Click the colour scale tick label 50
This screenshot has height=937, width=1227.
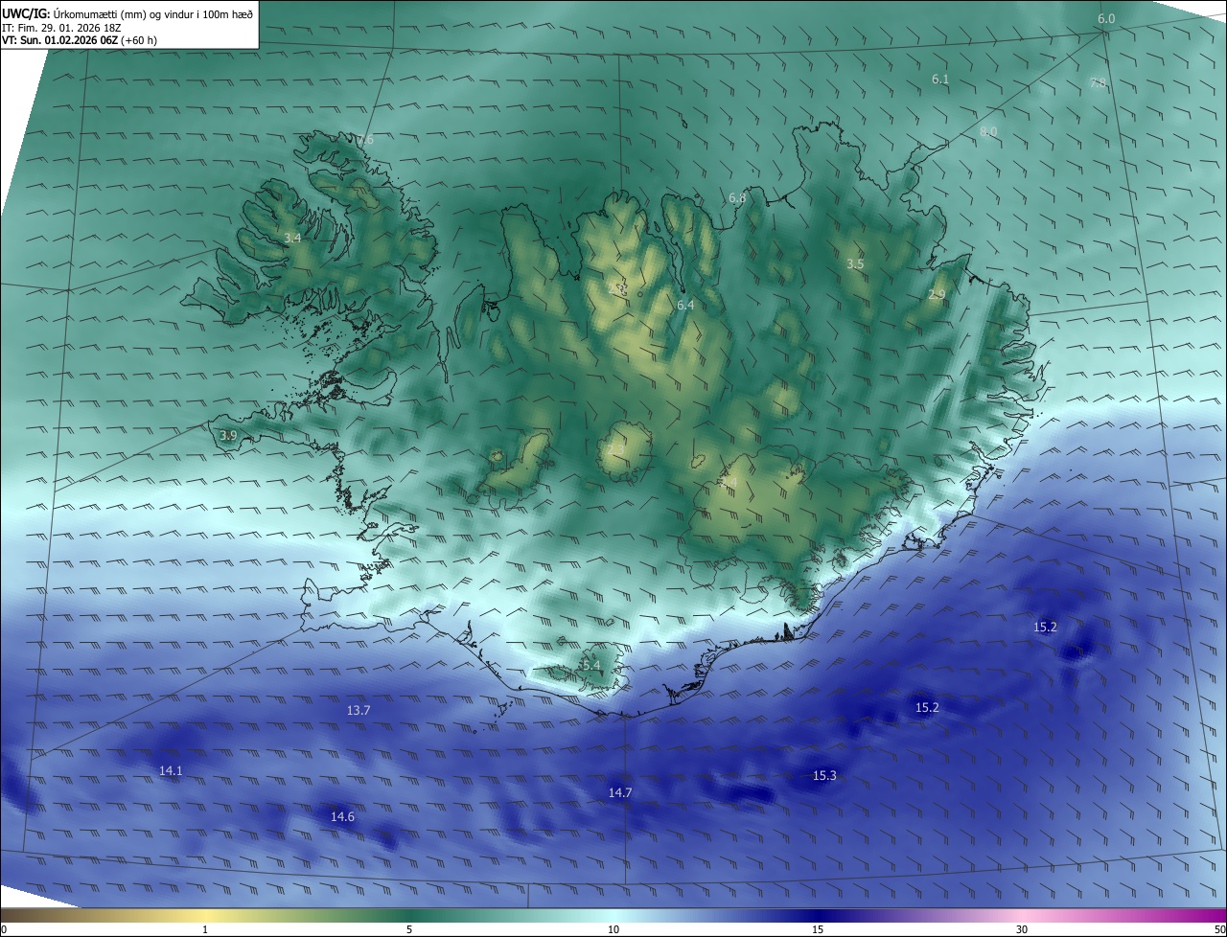click(1220, 929)
